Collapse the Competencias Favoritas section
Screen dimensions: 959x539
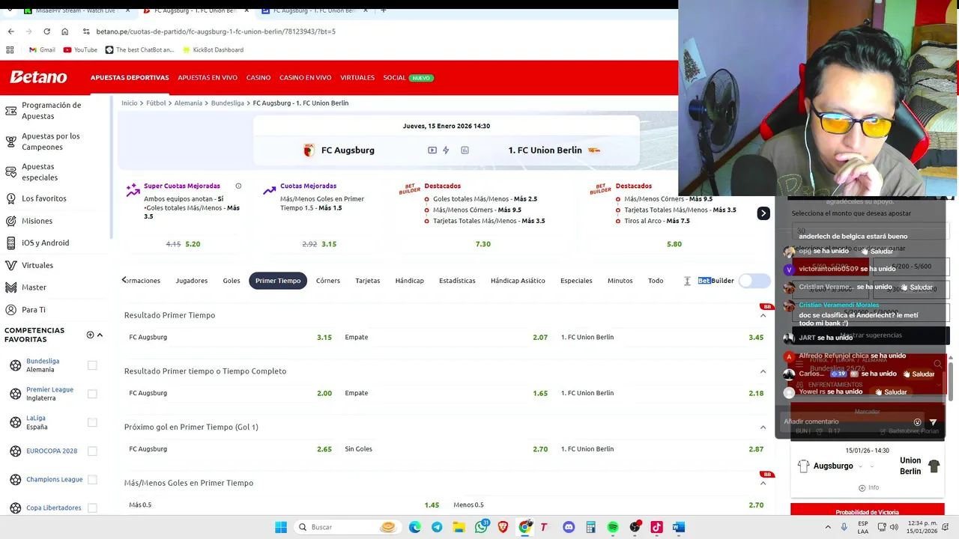100,335
